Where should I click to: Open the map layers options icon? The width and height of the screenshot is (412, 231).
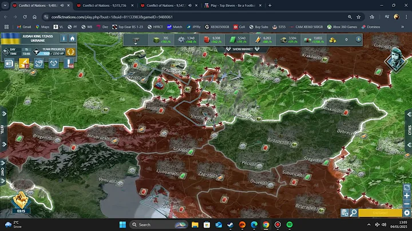344,213
